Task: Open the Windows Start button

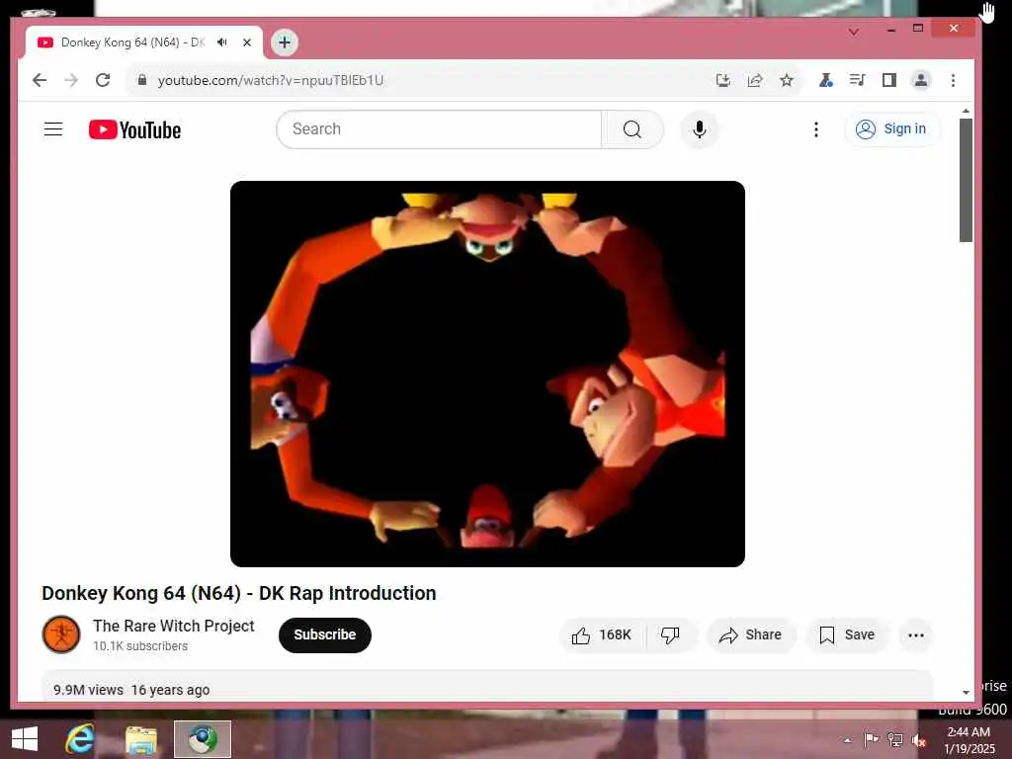Action: [x=25, y=739]
